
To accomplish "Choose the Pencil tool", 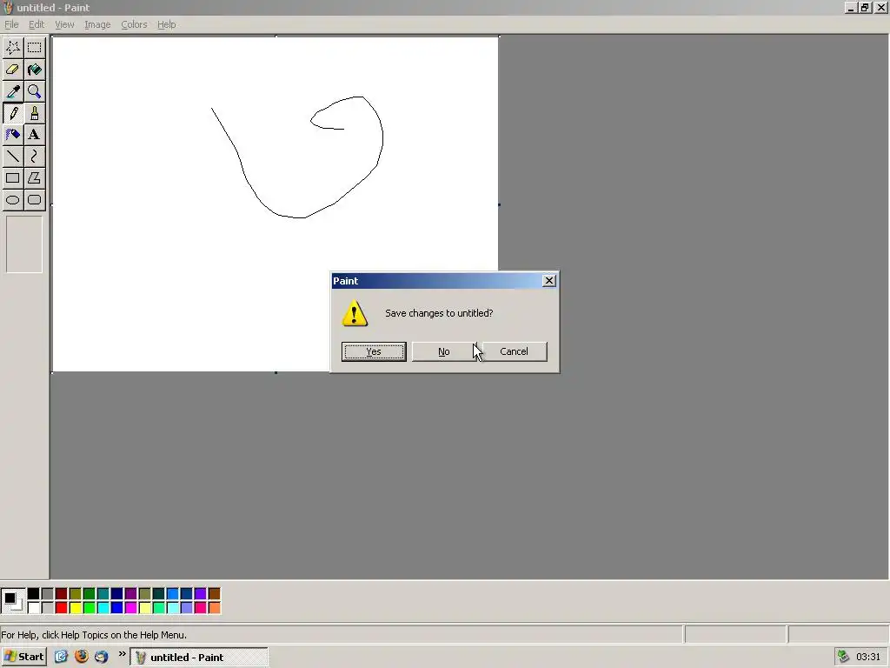I will (x=13, y=113).
